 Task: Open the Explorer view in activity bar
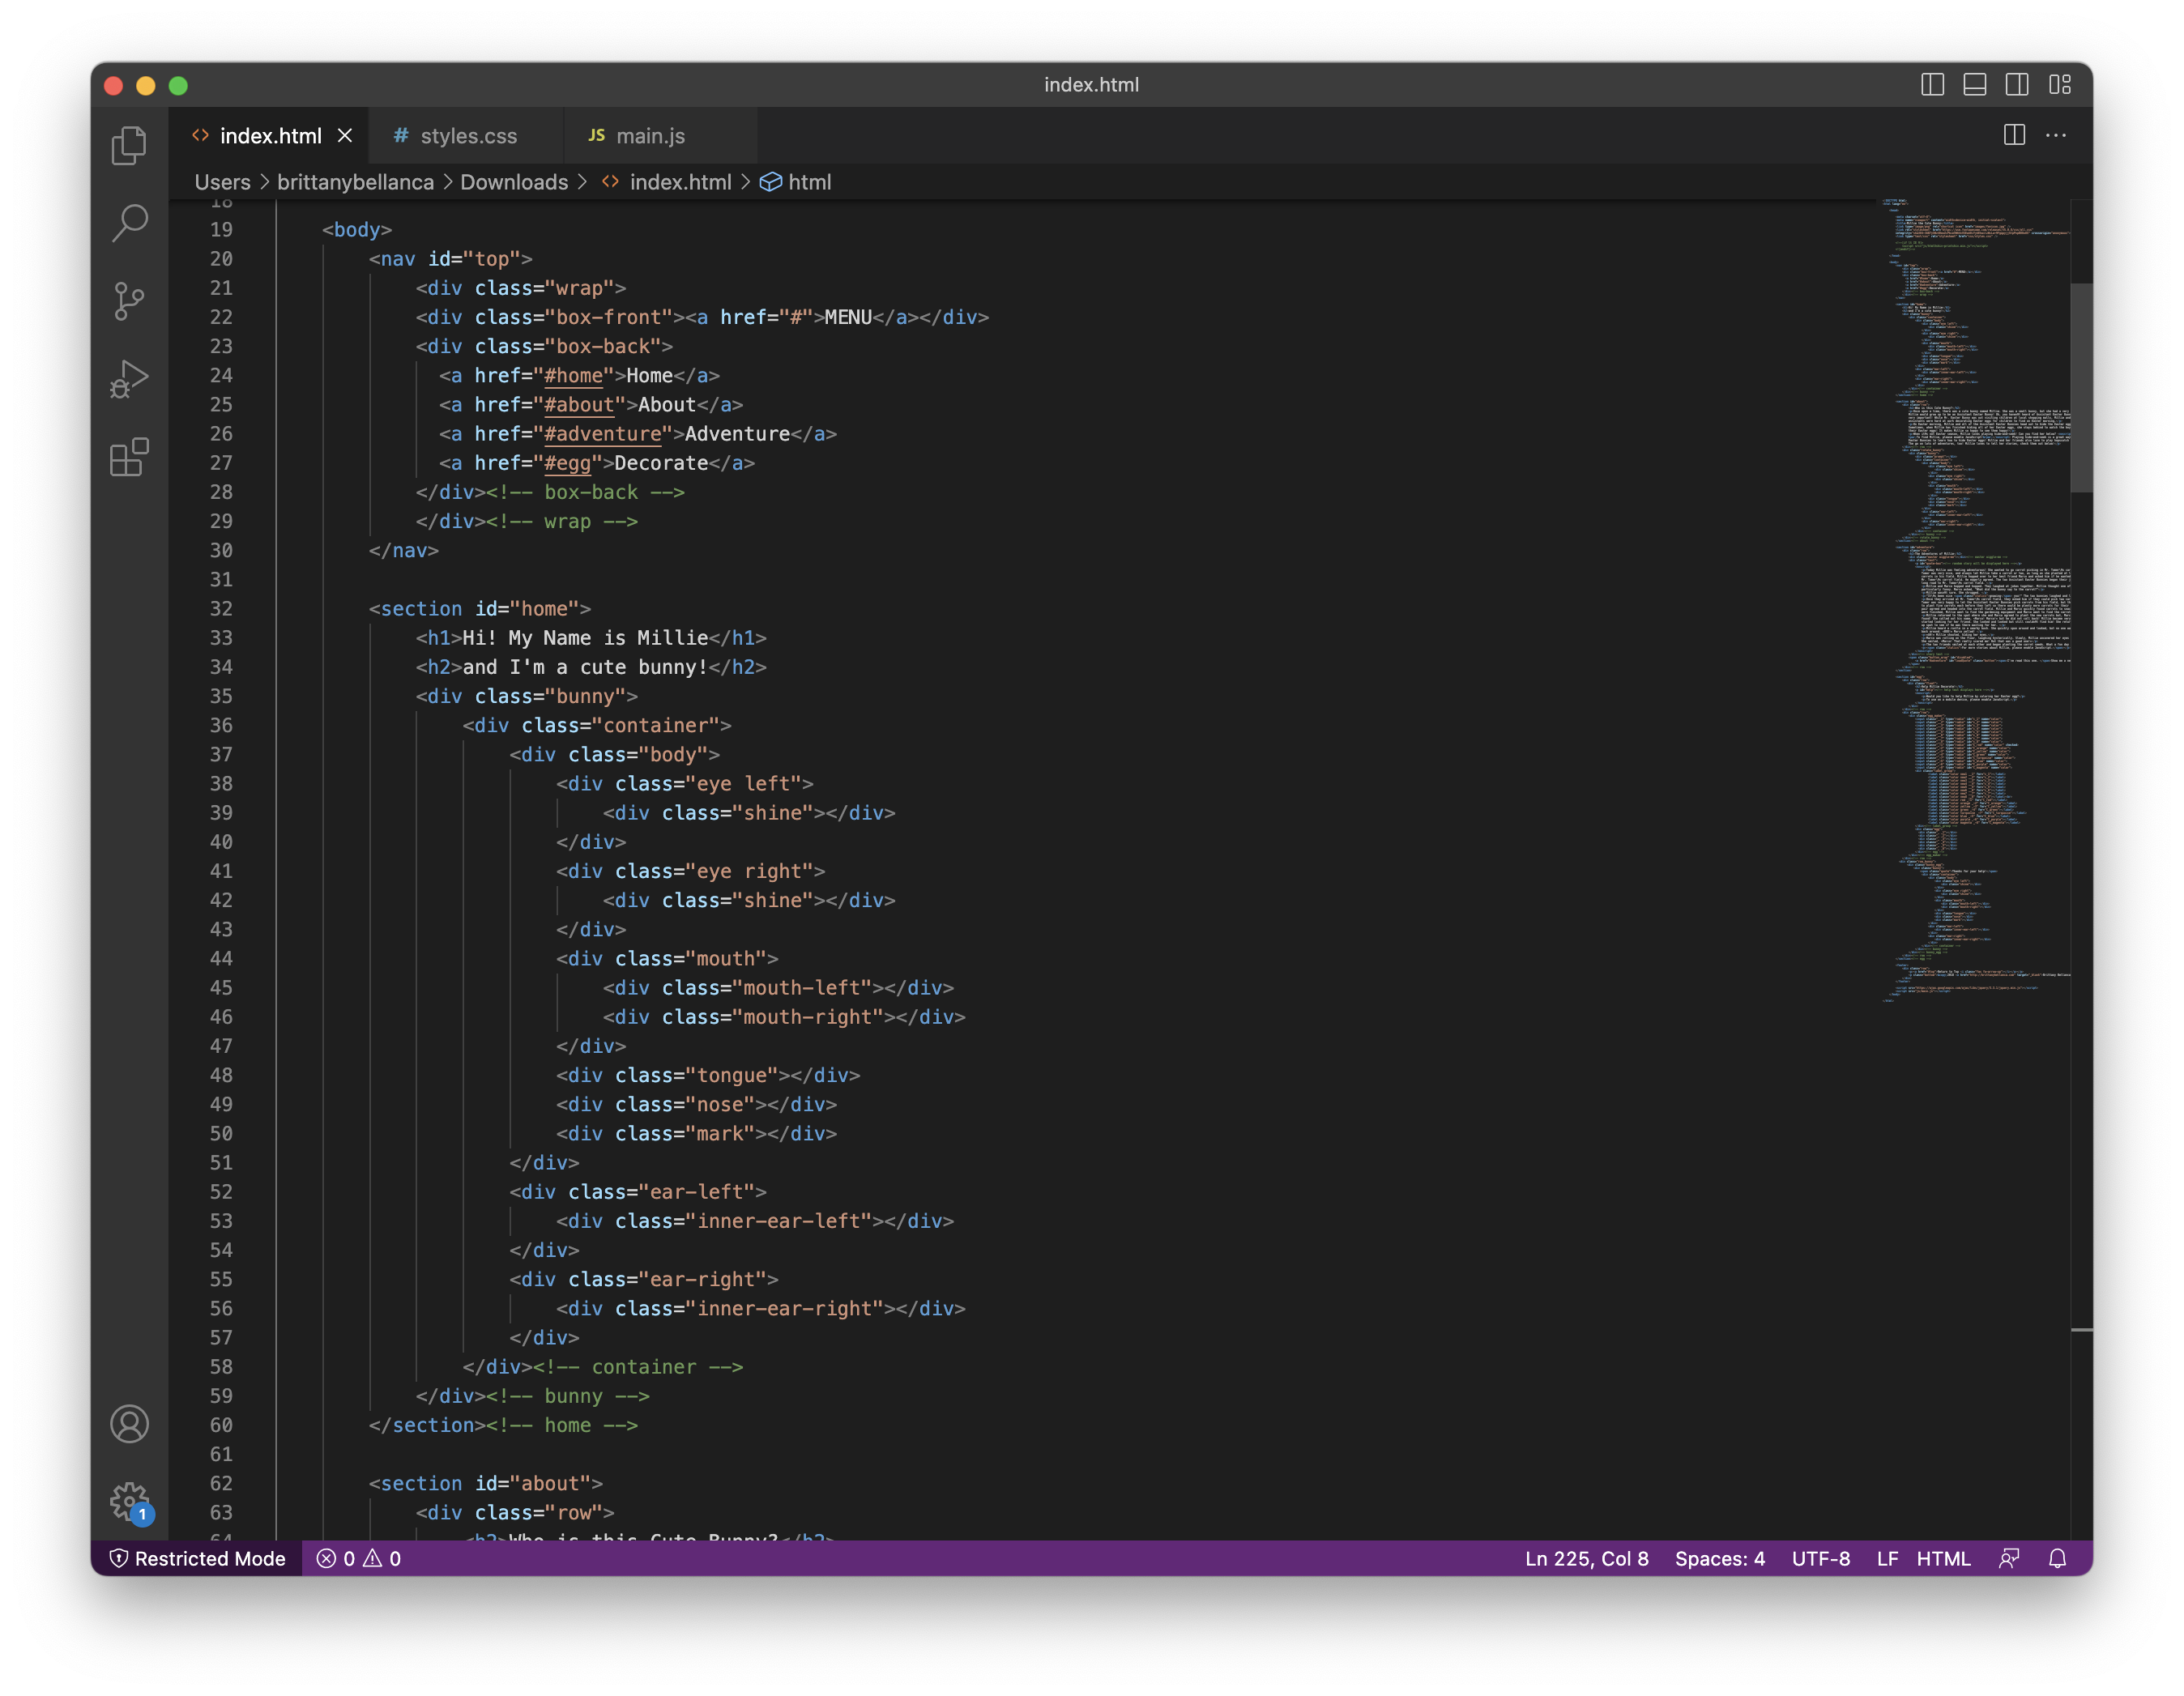pyautogui.click(x=129, y=146)
